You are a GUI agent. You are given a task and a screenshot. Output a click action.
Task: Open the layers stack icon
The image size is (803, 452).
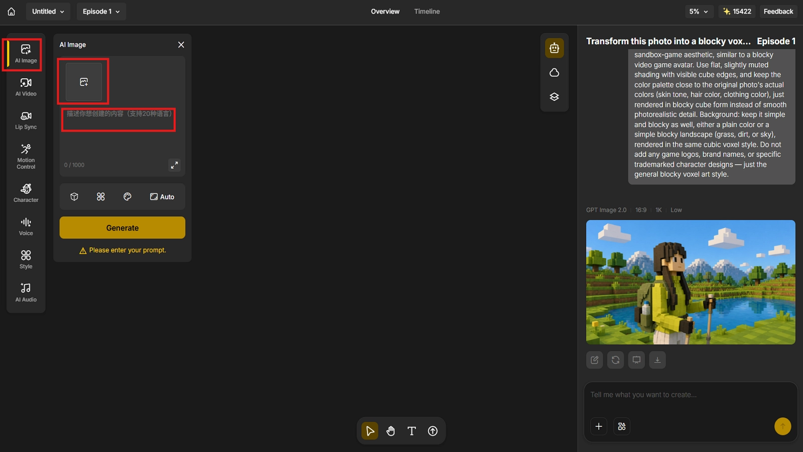(x=554, y=97)
